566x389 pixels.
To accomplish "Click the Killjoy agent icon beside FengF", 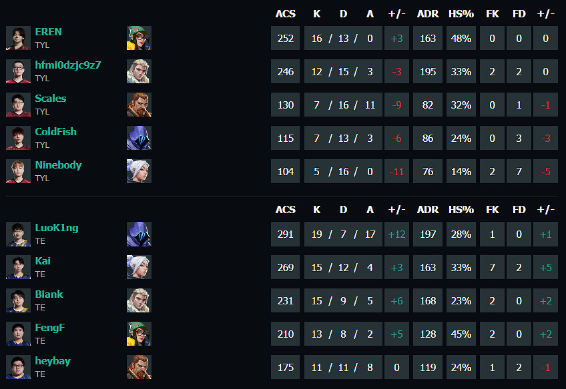I will [x=139, y=334].
